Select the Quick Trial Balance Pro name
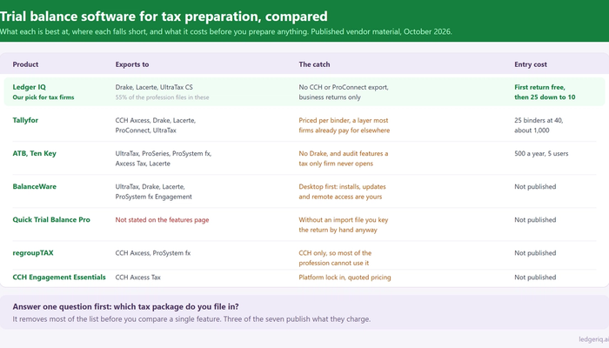 [x=51, y=219]
